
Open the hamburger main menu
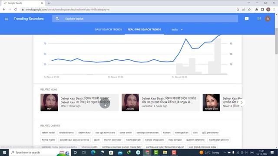point(7,19)
